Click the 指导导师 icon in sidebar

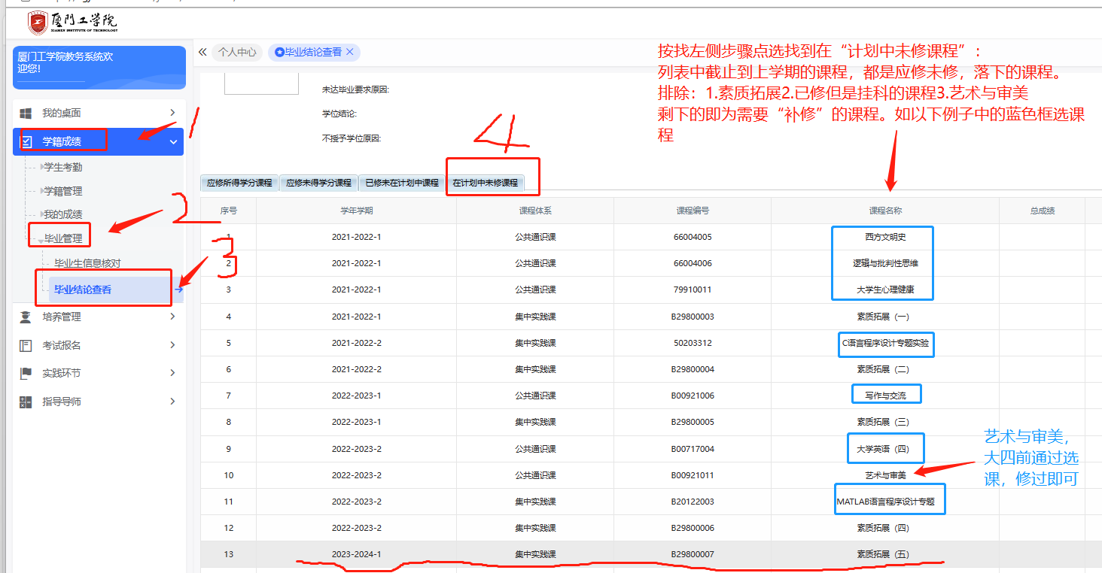(26, 402)
